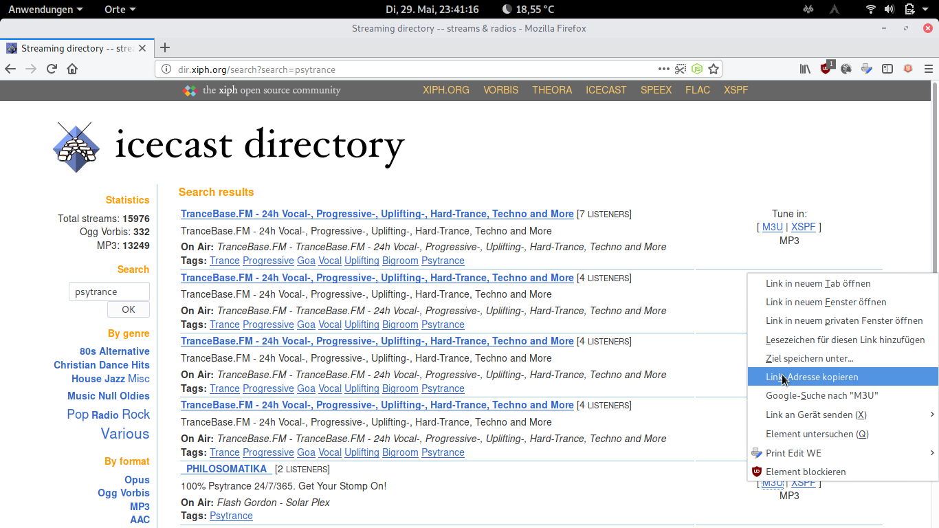939x528 pixels.
Task: Open the uBlock Origin toolbar shield
Action: pyautogui.click(x=826, y=68)
